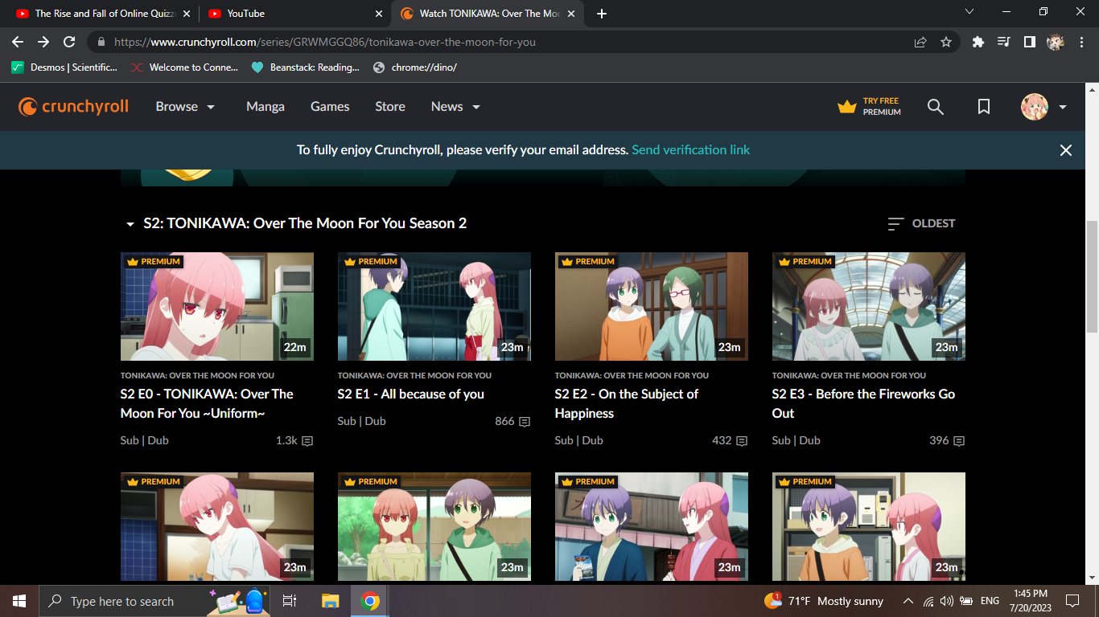Screen dimensions: 1099x617
Task: Reload the page
Action: point(69,42)
